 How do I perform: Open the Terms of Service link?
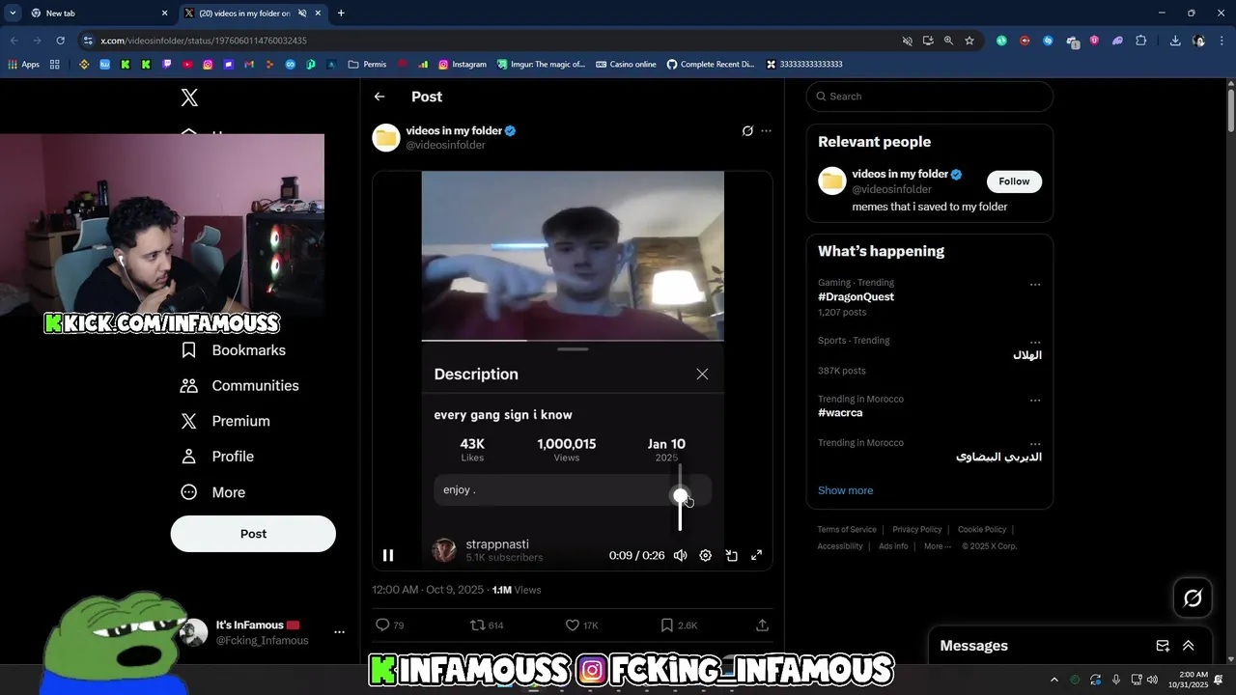coord(847,530)
